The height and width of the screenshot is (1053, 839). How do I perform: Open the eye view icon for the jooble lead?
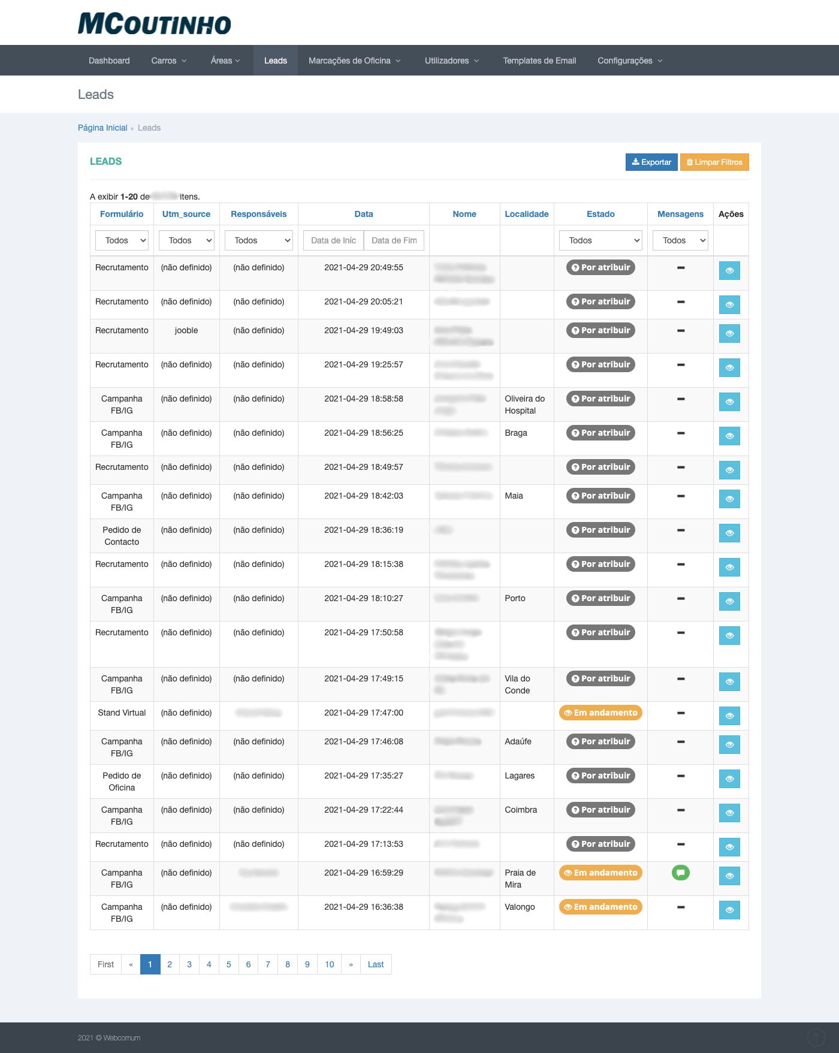pyautogui.click(x=729, y=333)
